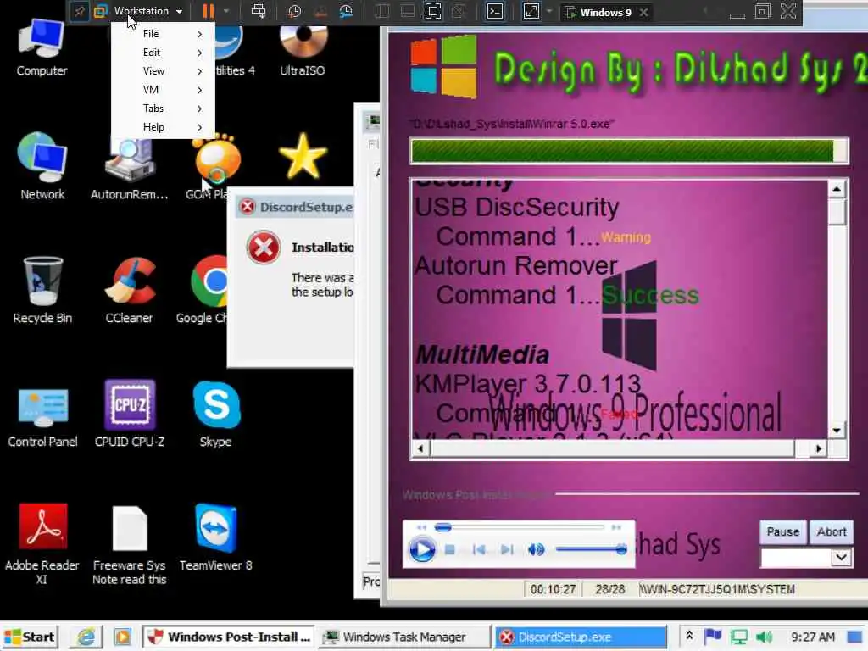
Task: Launch Skype from the desktop
Action: point(216,414)
